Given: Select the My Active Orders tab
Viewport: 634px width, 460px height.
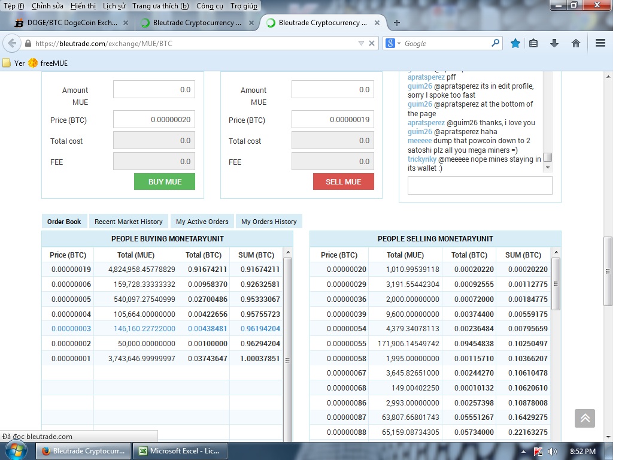Looking at the screenshot, I should click(202, 221).
